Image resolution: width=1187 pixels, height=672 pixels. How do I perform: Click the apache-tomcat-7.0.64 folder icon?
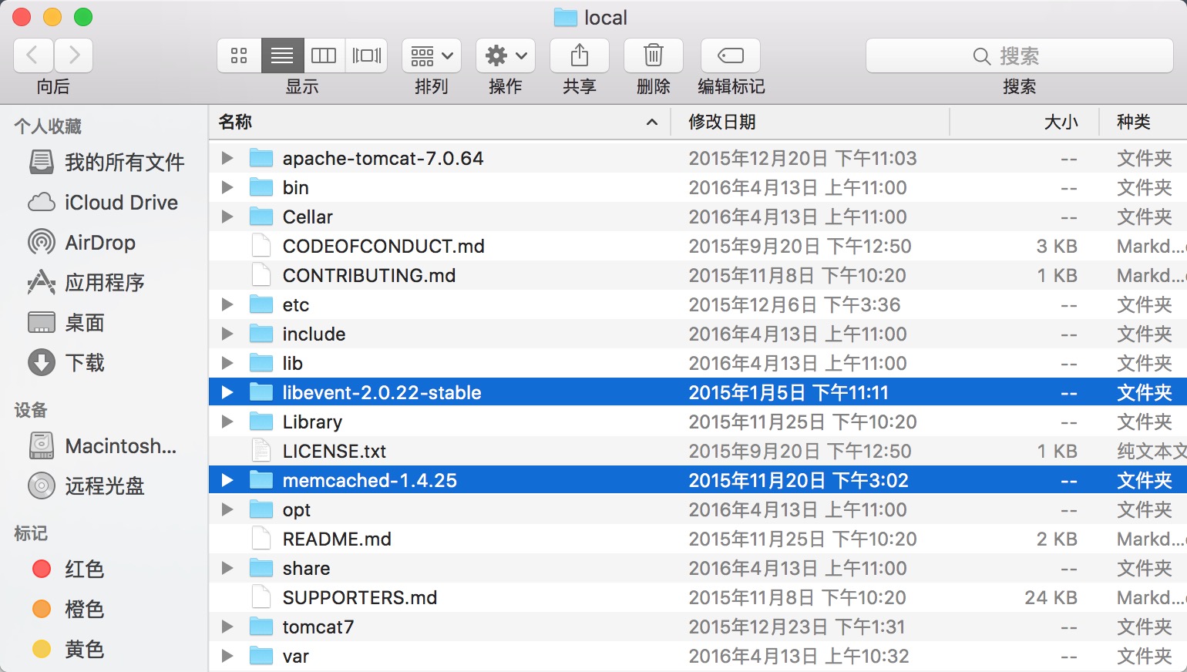[x=261, y=158]
